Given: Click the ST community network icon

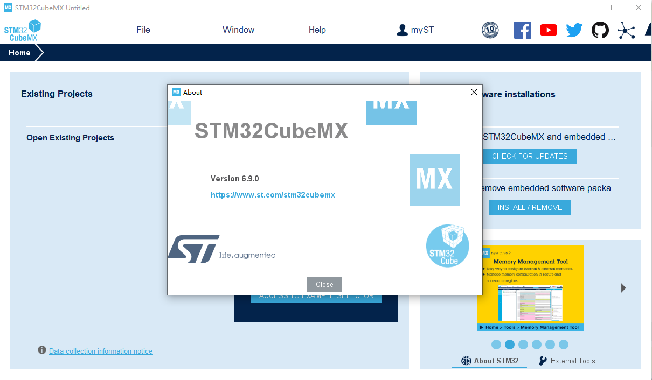Looking at the screenshot, I should point(626,30).
